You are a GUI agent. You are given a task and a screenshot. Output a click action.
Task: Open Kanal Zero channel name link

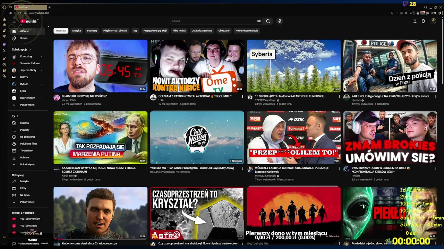click(x=67, y=176)
